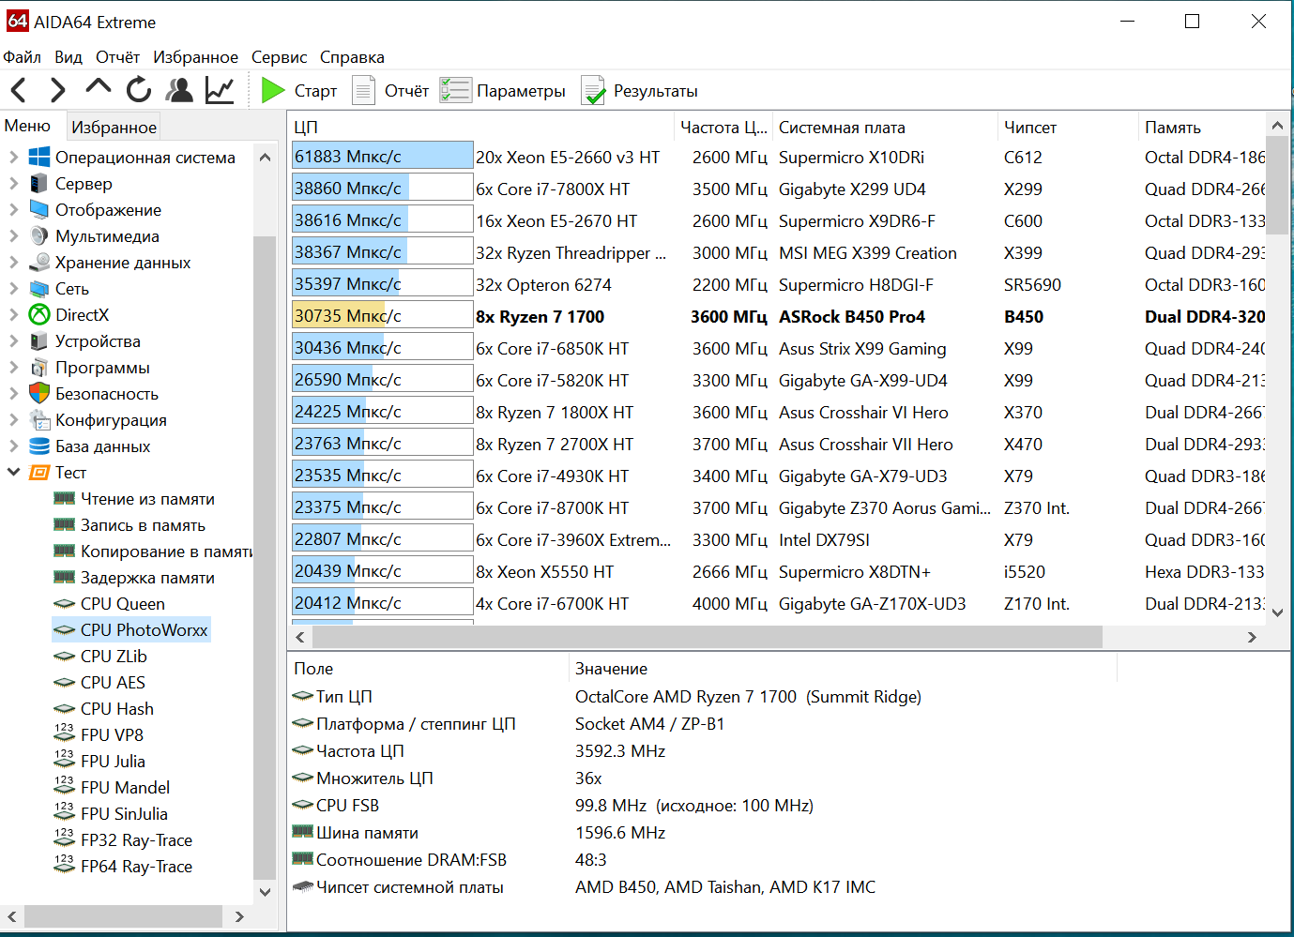Open Результаты checkmark page icon
This screenshot has width=1294, height=937.
[593, 90]
